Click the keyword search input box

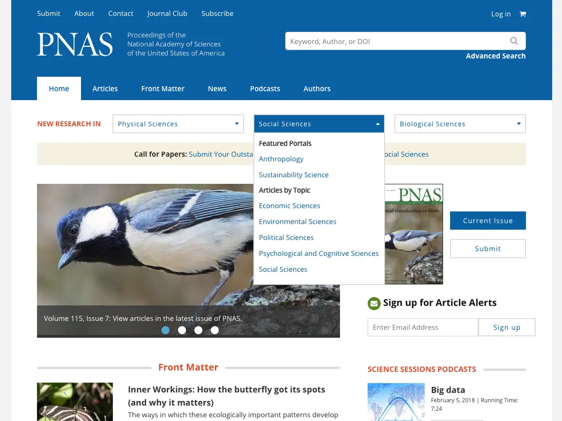tap(396, 41)
